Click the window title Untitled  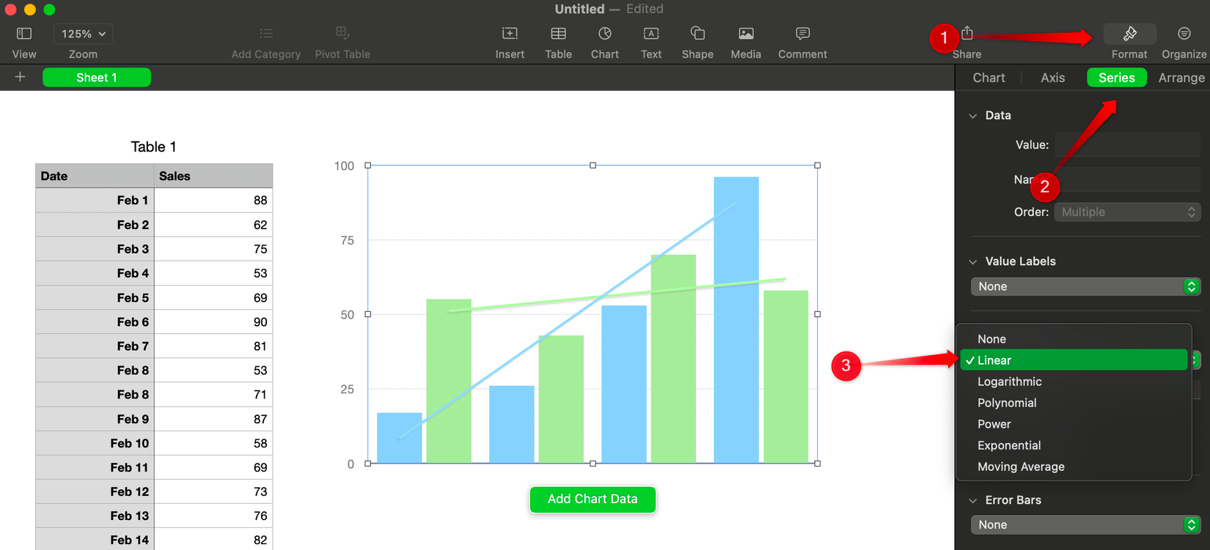(579, 9)
